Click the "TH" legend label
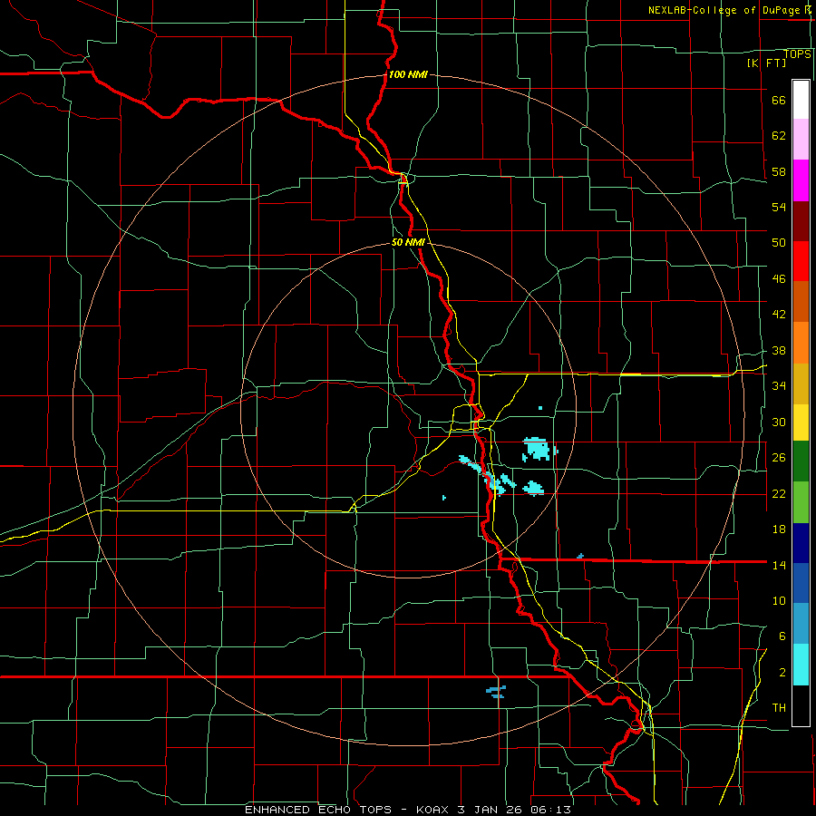The width and height of the screenshot is (816, 816). (x=779, y=708)
